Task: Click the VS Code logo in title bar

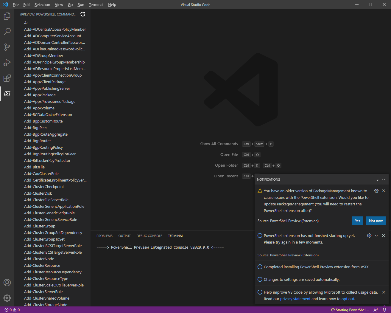Action: pyautogui.click(x=5, y=4)
